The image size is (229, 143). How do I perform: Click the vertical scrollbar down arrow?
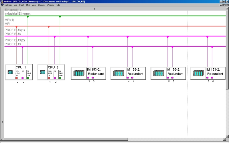(x=227, y=136)
